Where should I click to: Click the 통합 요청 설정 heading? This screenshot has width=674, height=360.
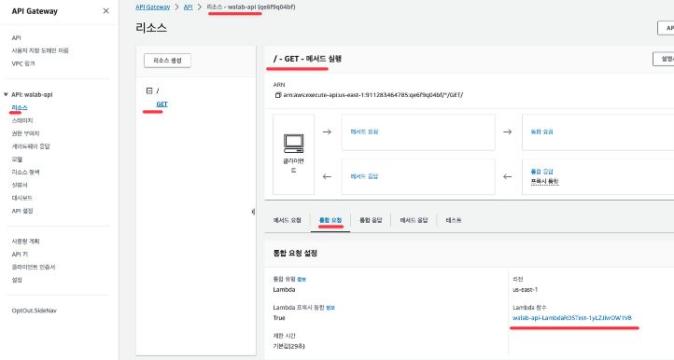click(295, 253)
